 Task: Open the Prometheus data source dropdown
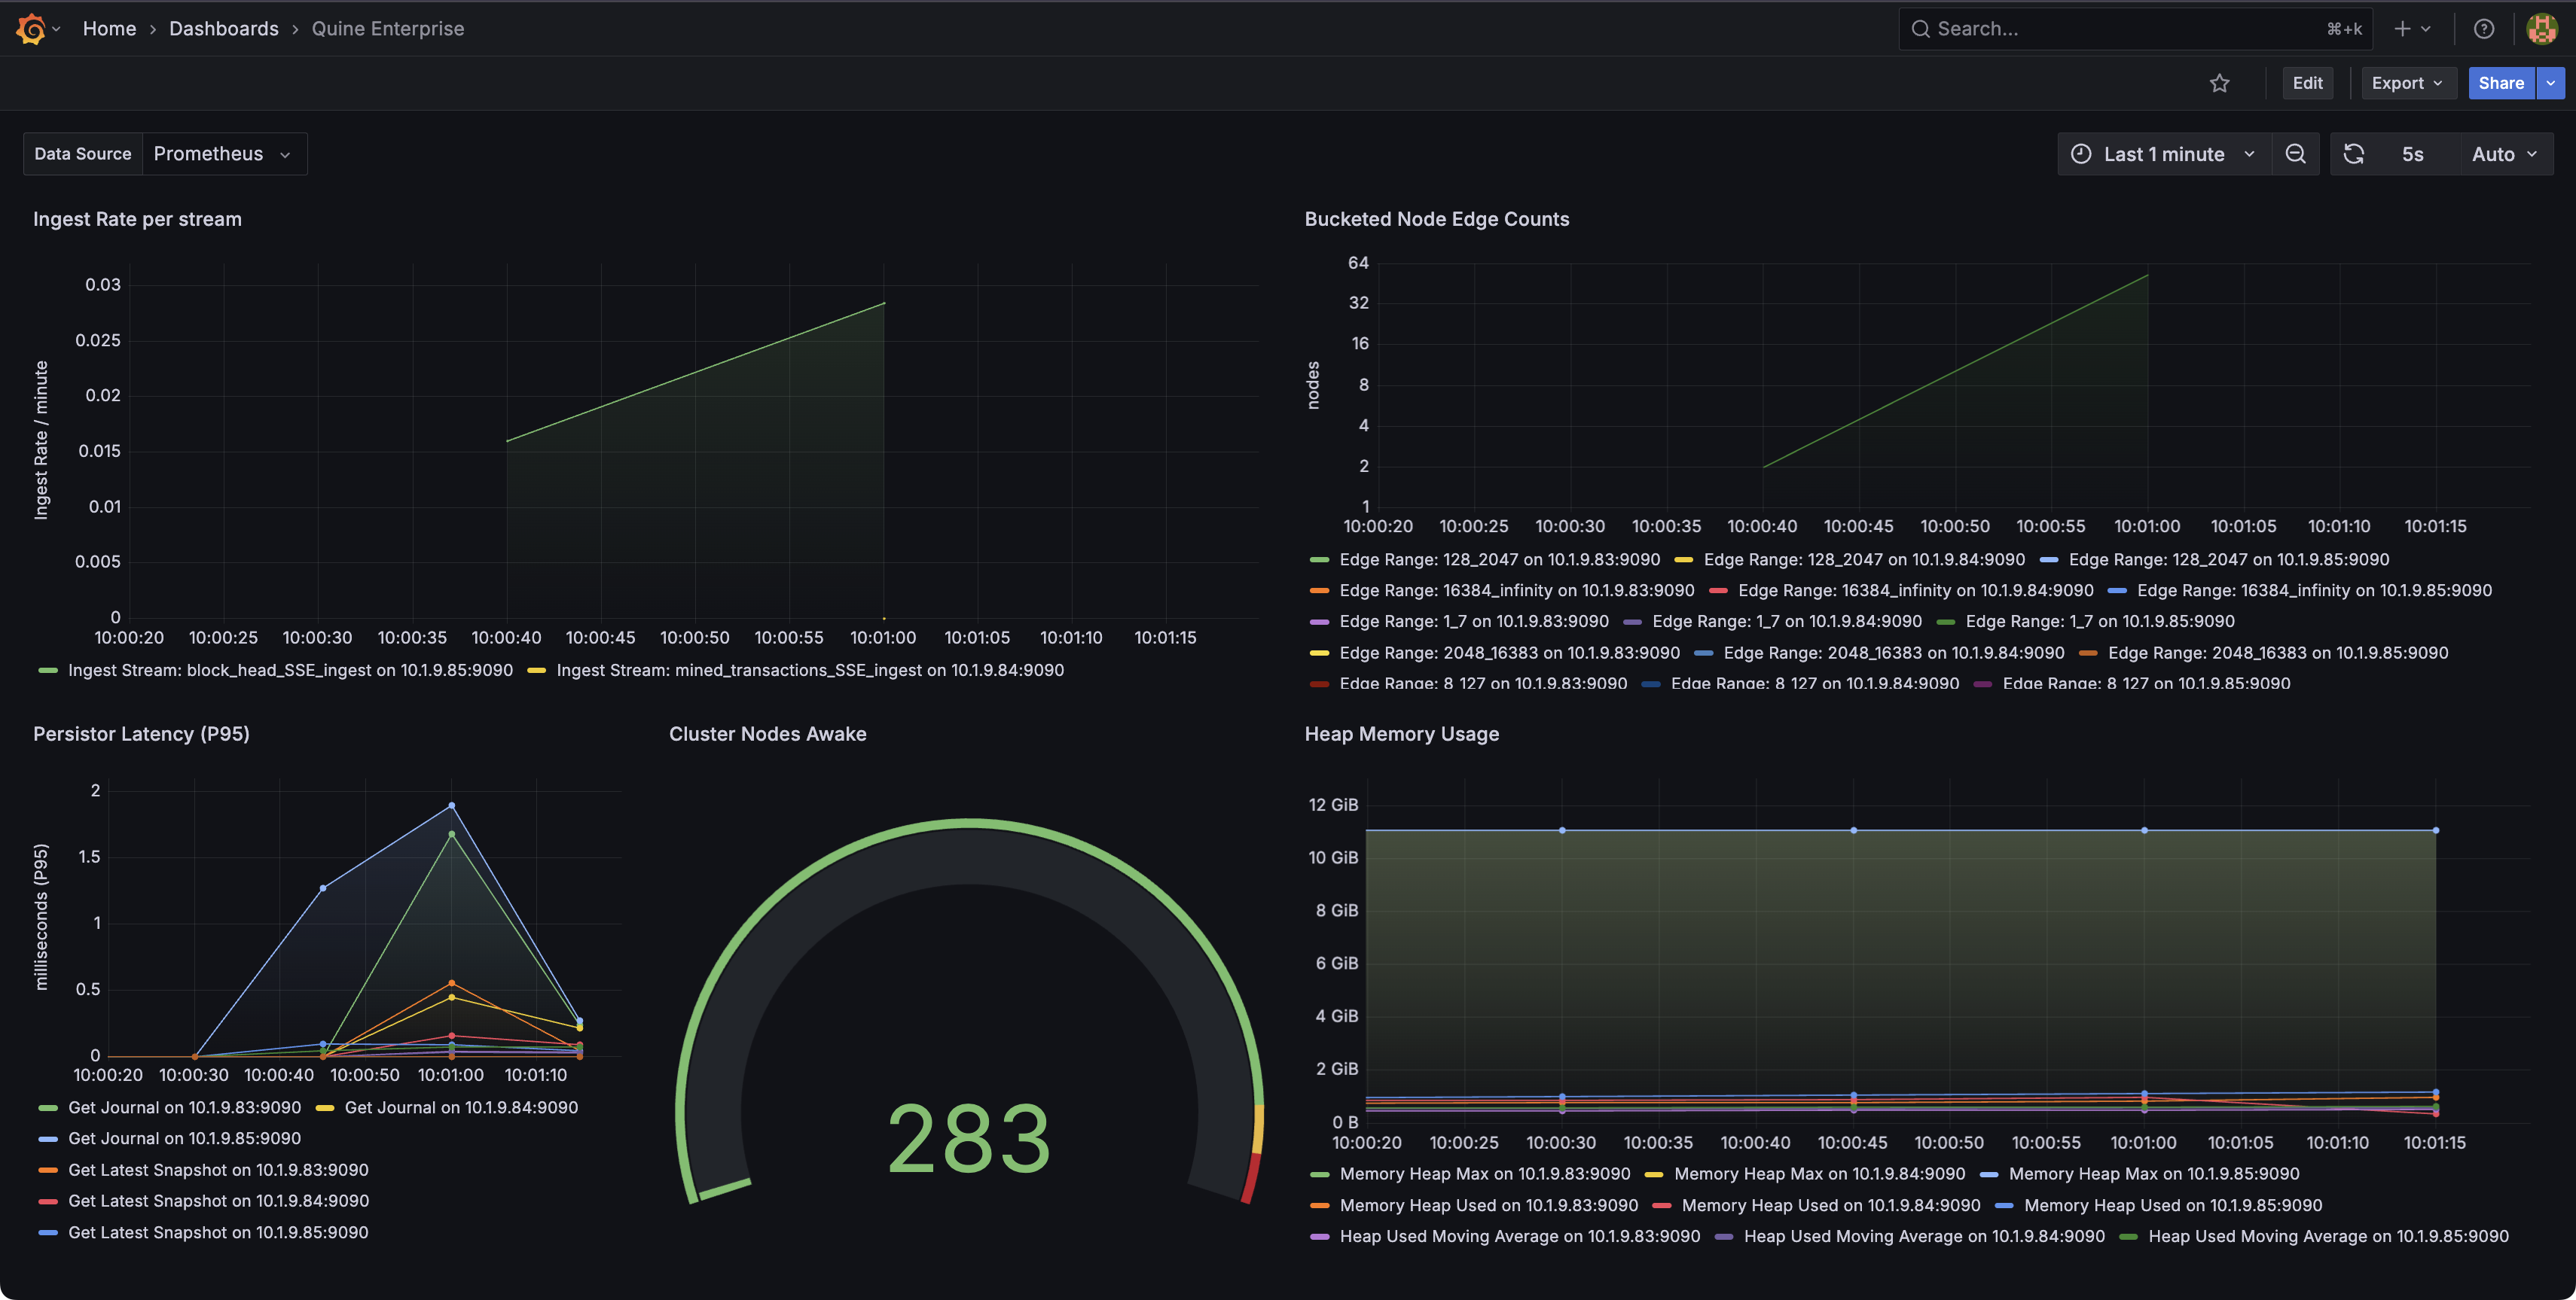coord(222,154)
